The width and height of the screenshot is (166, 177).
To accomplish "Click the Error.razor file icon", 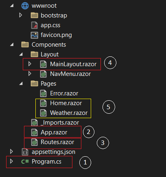I will pos(44,93).
